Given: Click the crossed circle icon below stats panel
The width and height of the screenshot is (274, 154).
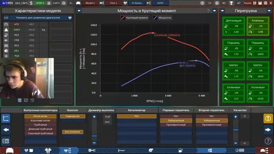Looking at the screenshot, I should [x=26, y=100].
